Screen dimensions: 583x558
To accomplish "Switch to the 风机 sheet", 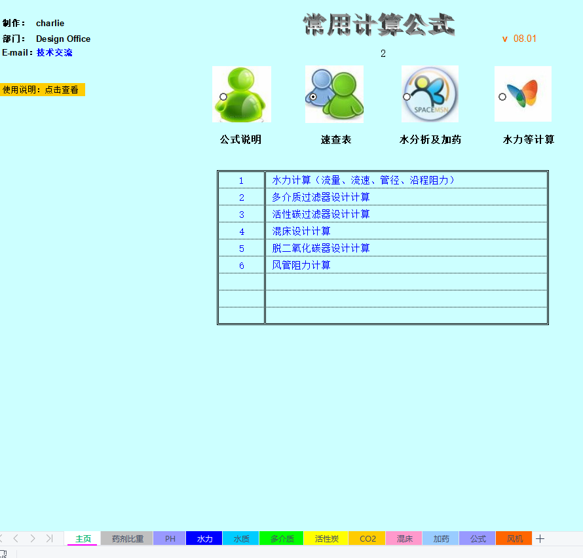I will click(x=514, y=538).
